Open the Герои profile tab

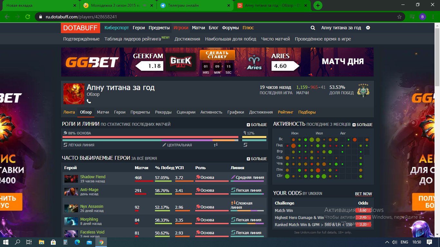click(x=120, y=112)
